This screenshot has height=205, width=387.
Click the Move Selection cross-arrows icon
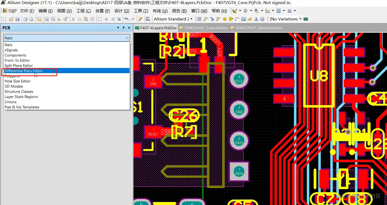point(106,19)
